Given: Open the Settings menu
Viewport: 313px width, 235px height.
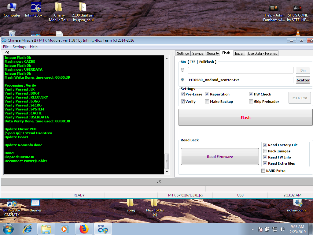Looking at the screenshot, I should coord(19,47).
